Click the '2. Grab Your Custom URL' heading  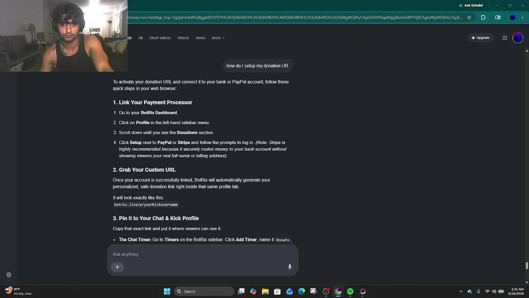pyautogui.click(x=144, y=170)
